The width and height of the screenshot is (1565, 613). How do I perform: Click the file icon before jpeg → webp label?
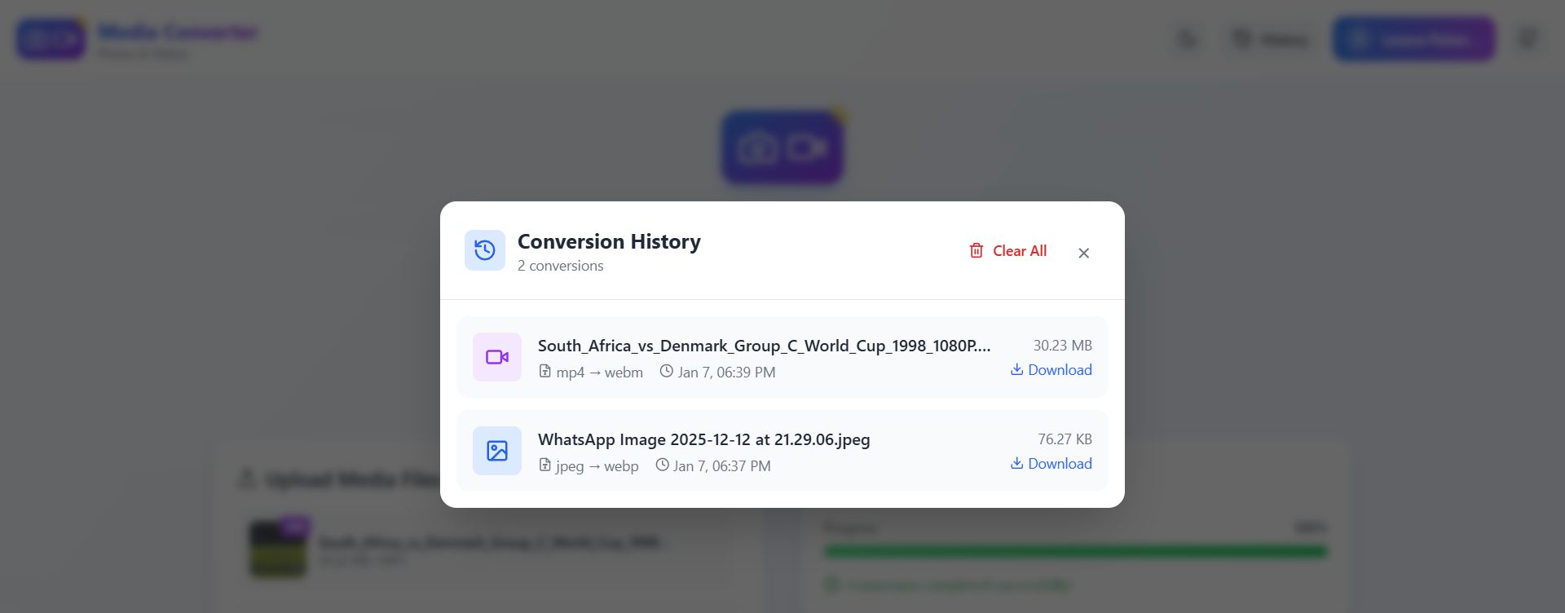tap(544, 465)
